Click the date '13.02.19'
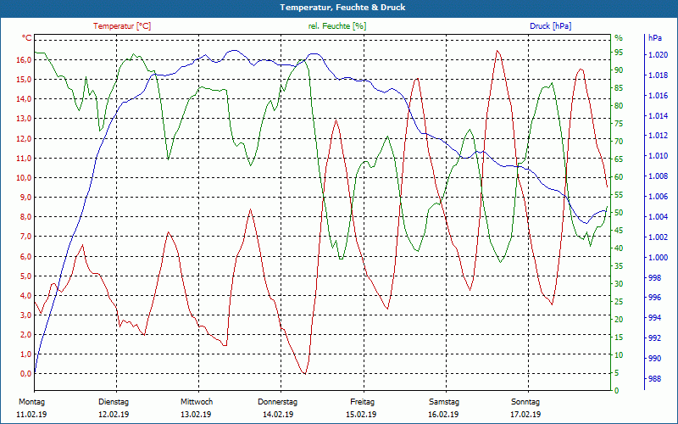 click(196, 415)
